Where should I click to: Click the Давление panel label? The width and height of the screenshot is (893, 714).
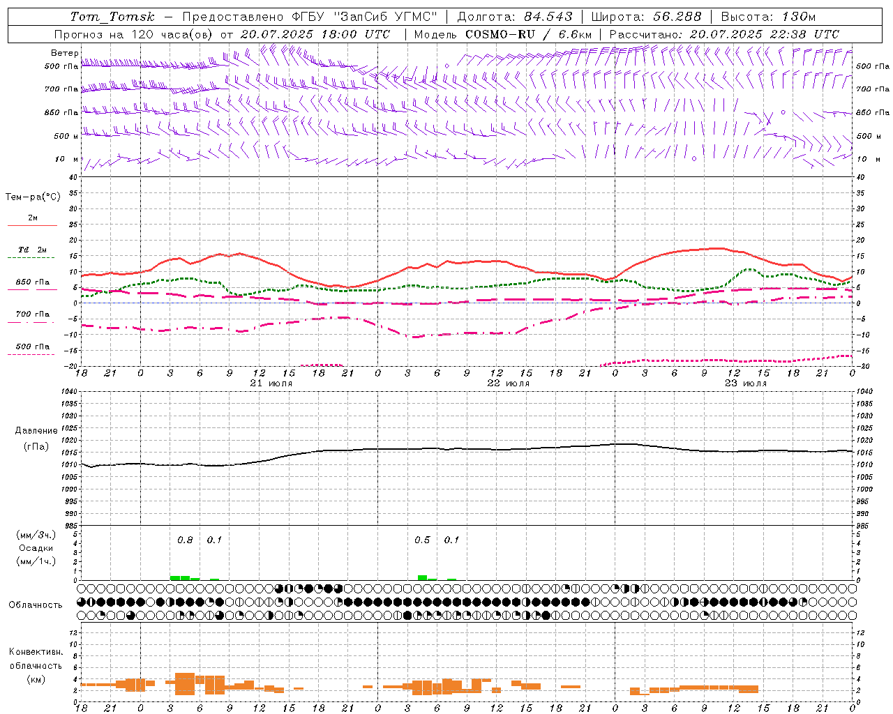[x=36, y=431]
